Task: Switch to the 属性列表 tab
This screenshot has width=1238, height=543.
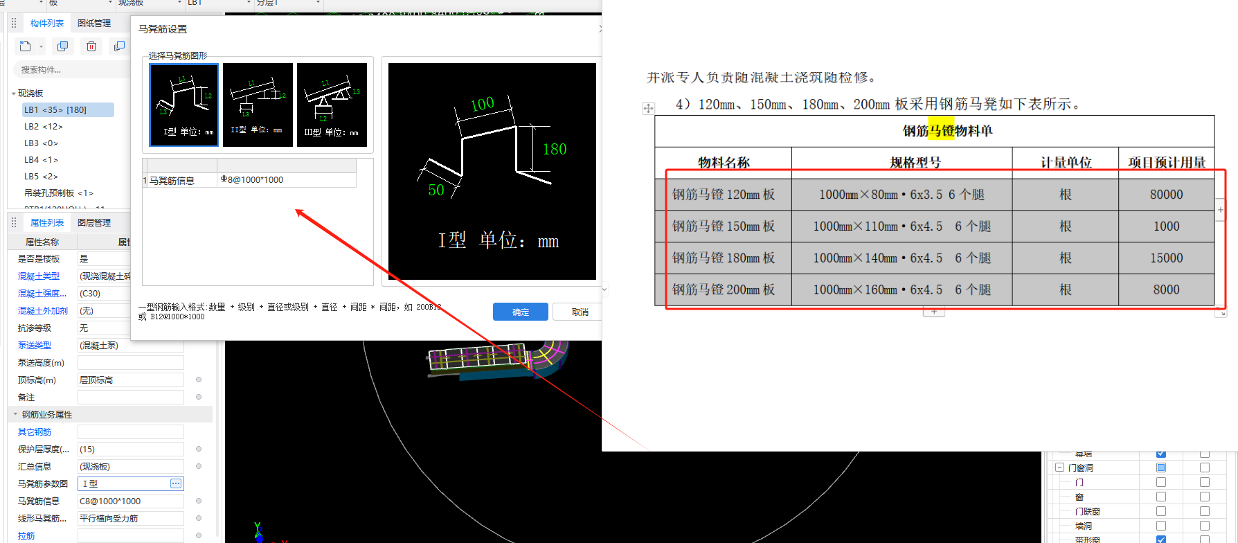Action: coord(47,223)
